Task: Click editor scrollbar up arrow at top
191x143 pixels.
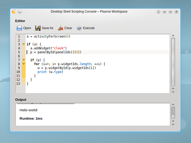Action: 173,36
